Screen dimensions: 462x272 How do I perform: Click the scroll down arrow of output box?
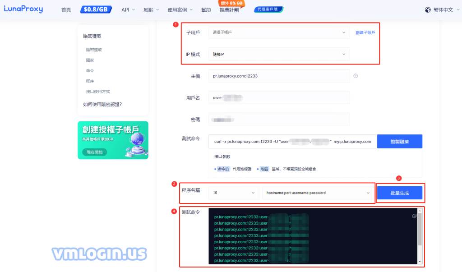click(x=420, y=262)
